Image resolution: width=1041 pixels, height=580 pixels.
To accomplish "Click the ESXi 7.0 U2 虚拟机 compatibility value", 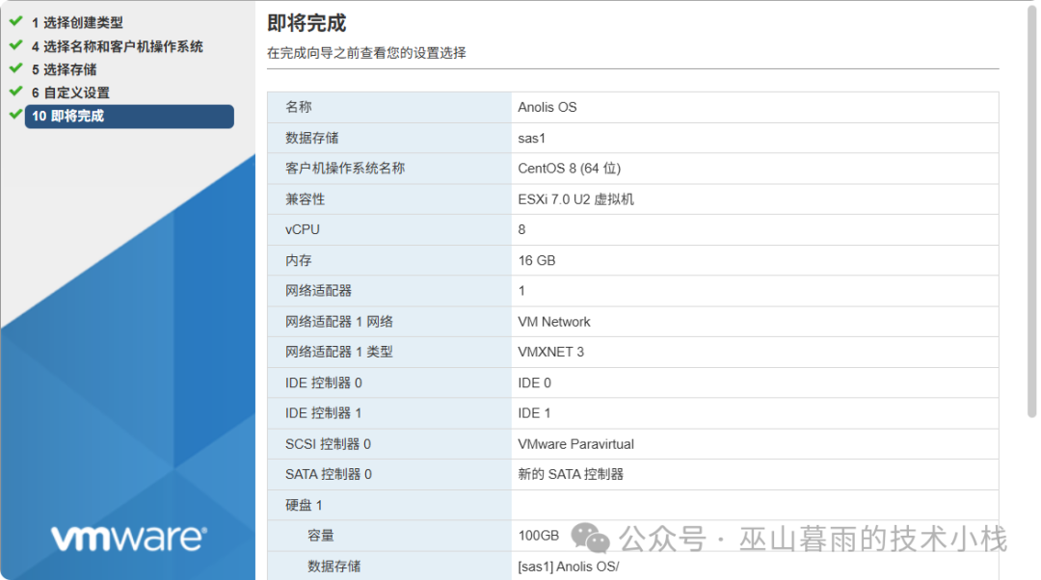I will point(575,199).
